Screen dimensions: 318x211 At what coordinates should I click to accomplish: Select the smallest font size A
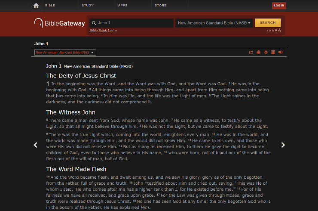point(267,31)
